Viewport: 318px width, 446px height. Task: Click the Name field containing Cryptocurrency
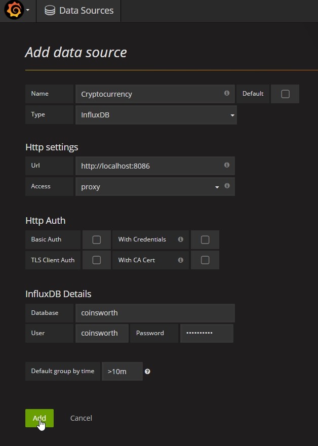(x=155, y=94)
